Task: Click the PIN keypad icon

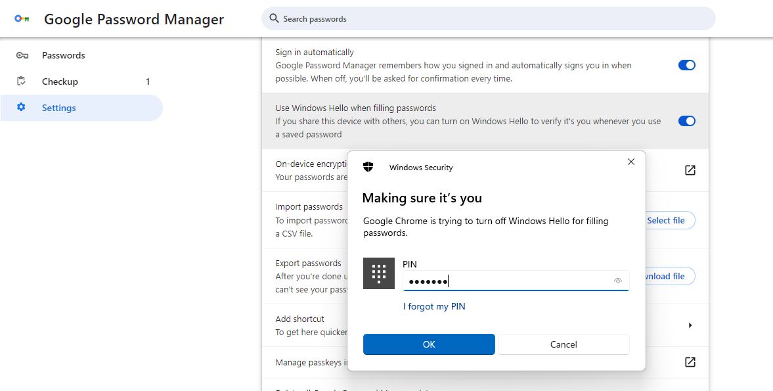Action: pos(378,273)
